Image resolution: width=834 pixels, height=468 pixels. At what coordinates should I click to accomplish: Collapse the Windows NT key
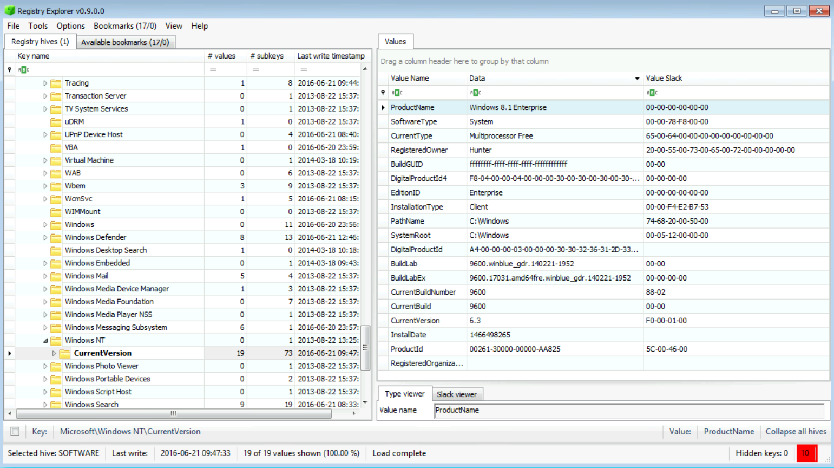click(45, 341)
